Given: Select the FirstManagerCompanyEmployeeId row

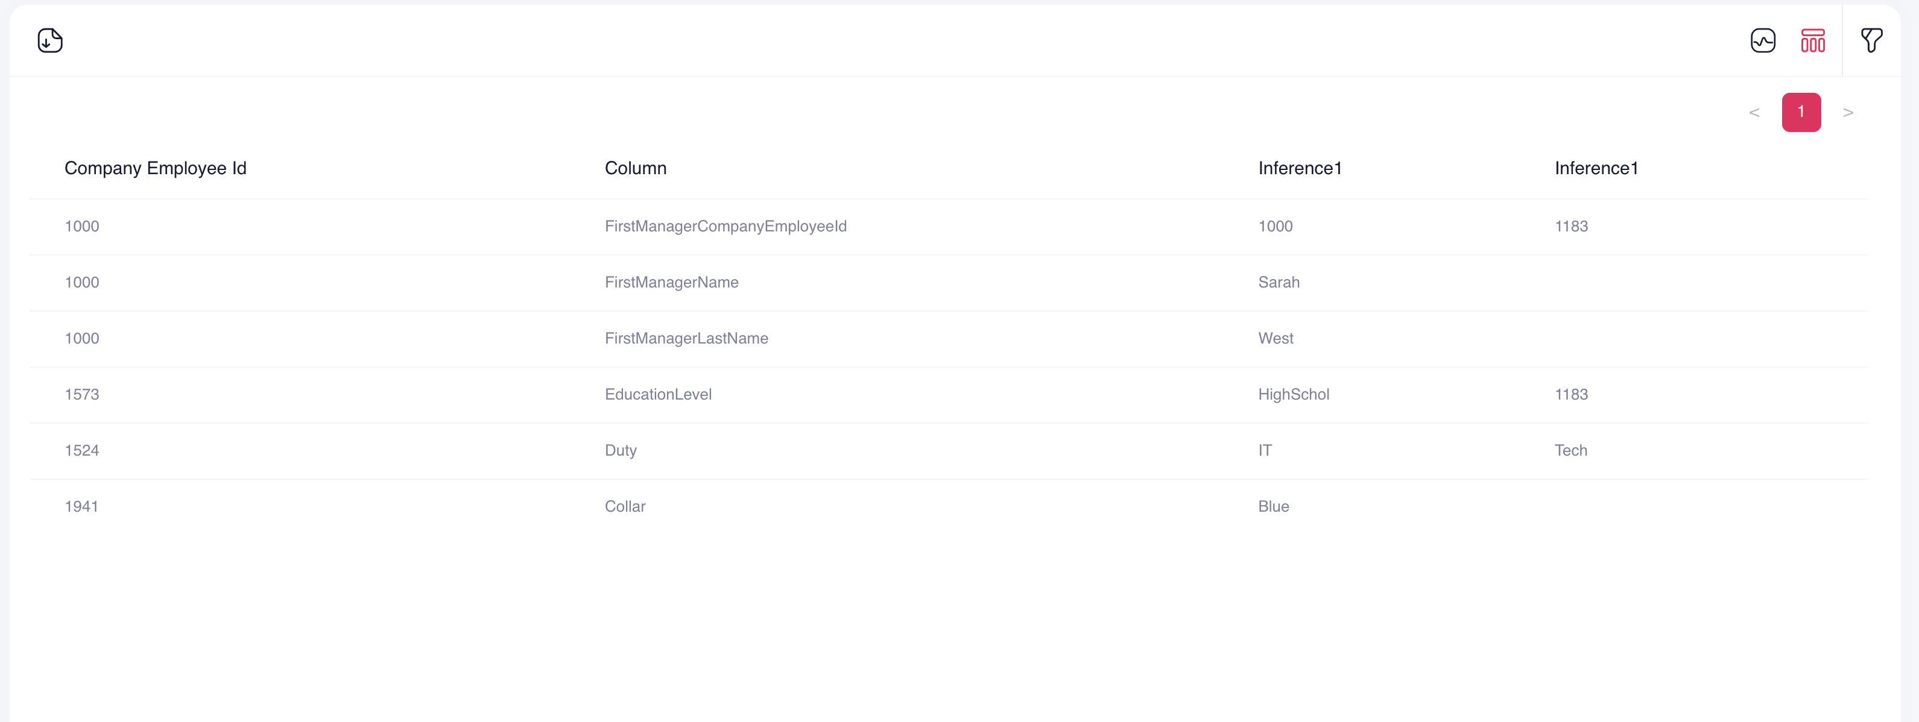Looking at the screenshot, I should click(948, 226).
